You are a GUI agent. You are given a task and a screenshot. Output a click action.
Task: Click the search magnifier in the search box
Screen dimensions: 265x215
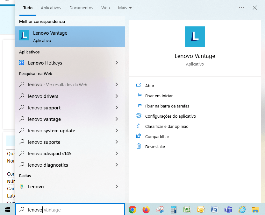[22, 209]
